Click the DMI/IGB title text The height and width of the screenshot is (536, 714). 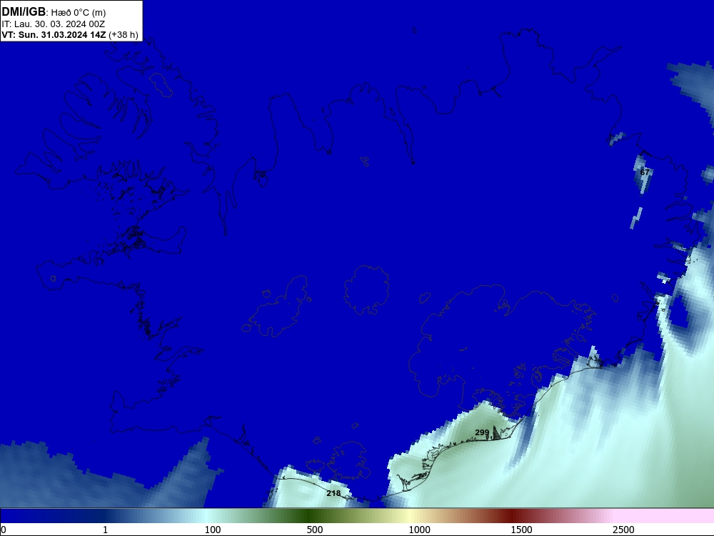click(24, 12)
